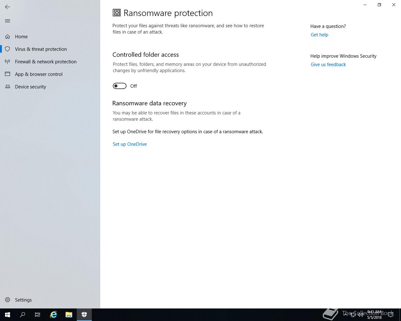Select App & browser control menu item
This screenshot has width=401, height=321.
click(x=50, y=74)
